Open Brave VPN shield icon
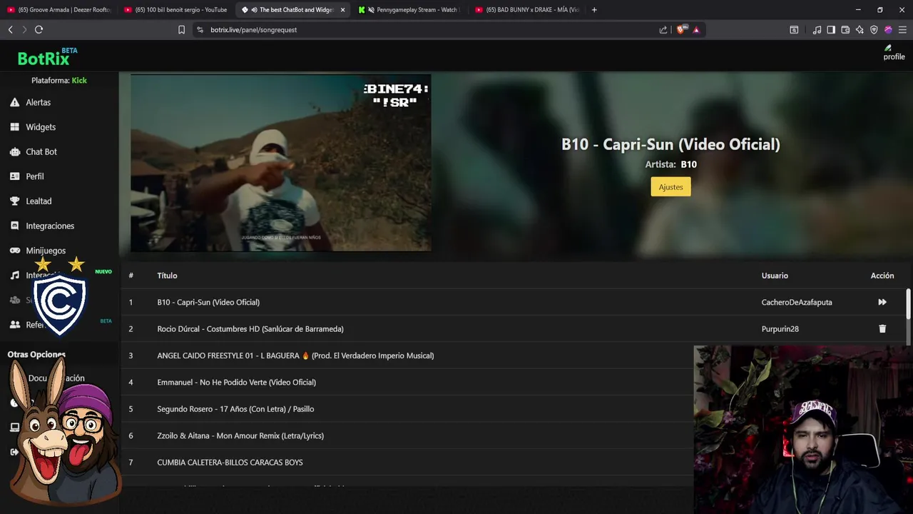 click(x=874, y=30)
